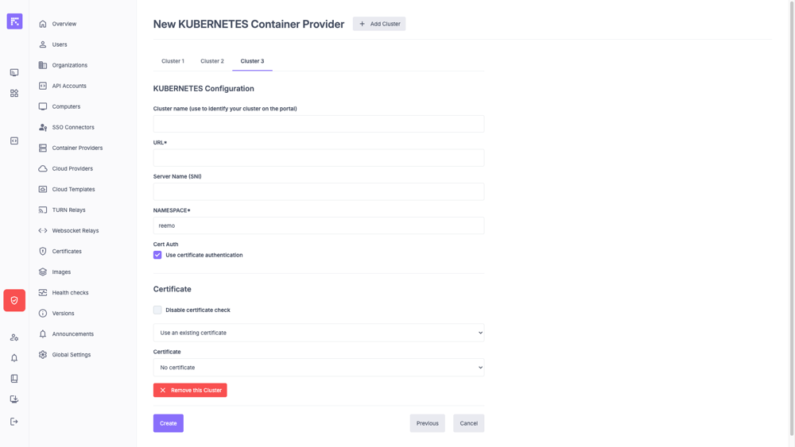The width and height of the screenshot is (795, 447).
Task: Click Remove this Cluster button
Action: pyautogui.click(x=190, y=390)
